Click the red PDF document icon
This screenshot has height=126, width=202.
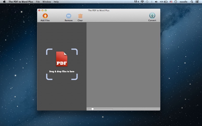62,59
